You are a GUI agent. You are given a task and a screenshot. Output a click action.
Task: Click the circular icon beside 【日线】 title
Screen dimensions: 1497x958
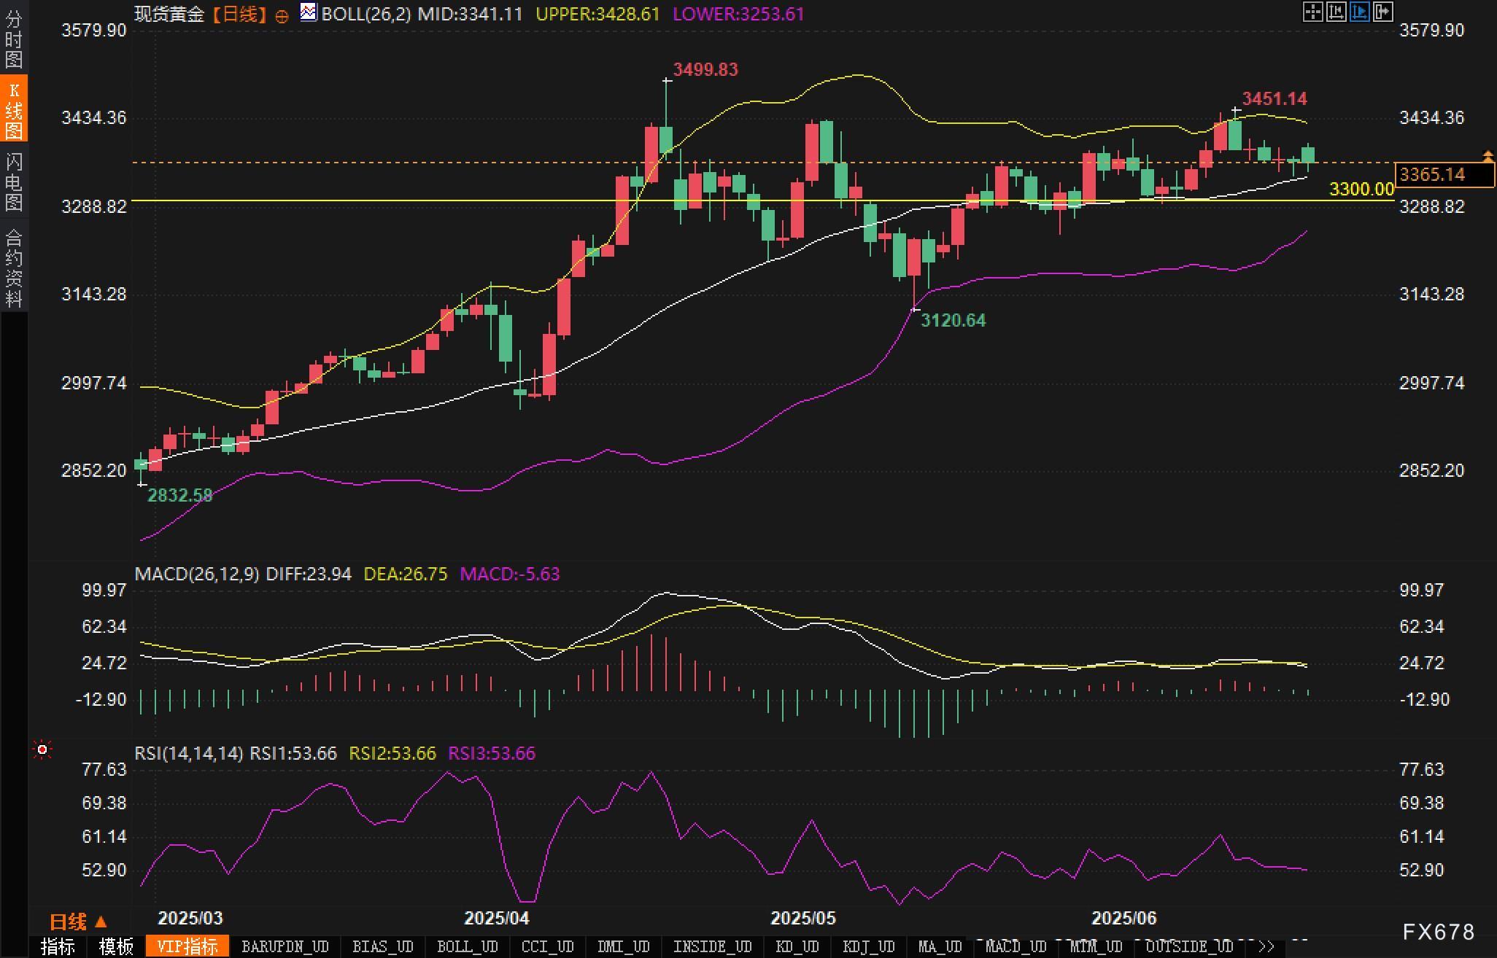(x=282, y=16)
